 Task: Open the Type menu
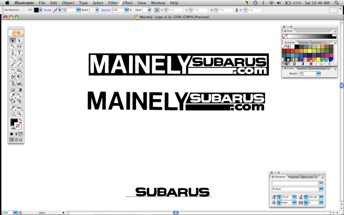[83, 3]
